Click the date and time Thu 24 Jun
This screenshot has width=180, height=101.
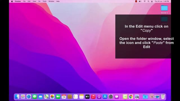tap(162, 1)
